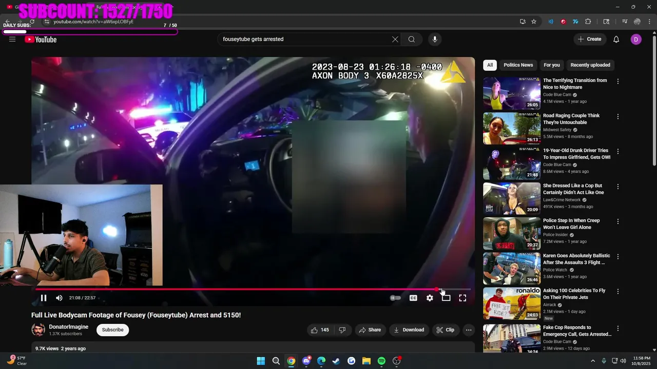Select the For you filter chip
Screen dimensions: 657x369
552,65
